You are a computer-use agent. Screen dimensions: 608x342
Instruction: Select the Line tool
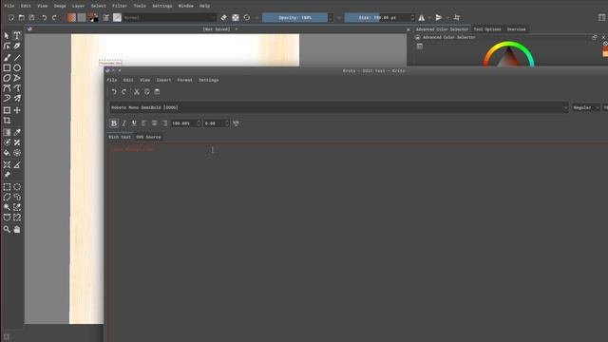pyautogui.click(x=17, y=58)
